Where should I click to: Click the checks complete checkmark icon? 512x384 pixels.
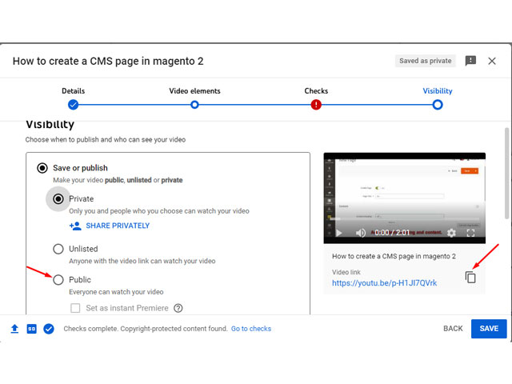click(49, 329)
